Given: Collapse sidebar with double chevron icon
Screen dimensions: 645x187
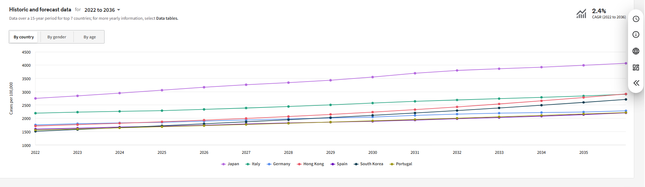Looking at the screenshot, I should pyautogui.click(x=636, y=83).
